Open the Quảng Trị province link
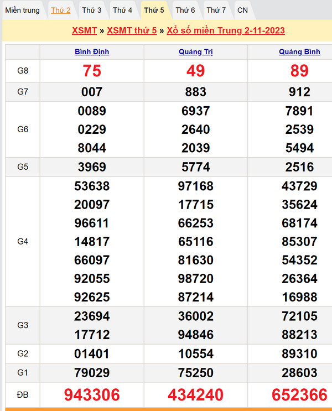 196,52
